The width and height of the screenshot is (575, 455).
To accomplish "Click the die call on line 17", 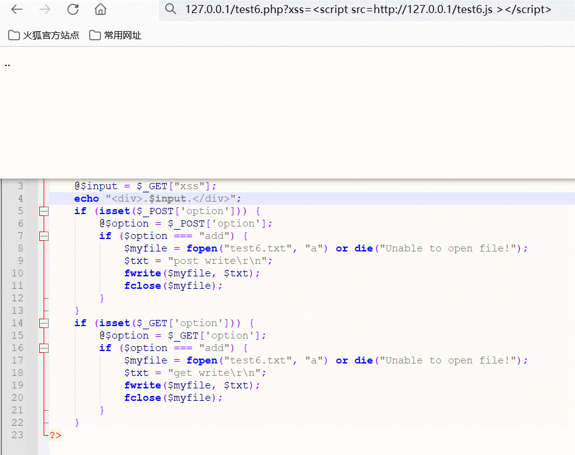I will (x=363, y=360).
